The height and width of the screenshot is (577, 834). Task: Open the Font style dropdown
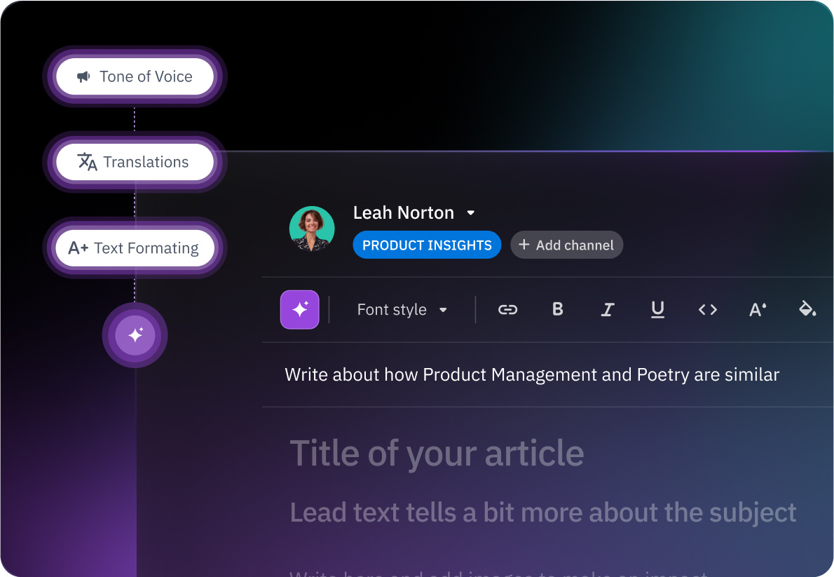[402, 310]
